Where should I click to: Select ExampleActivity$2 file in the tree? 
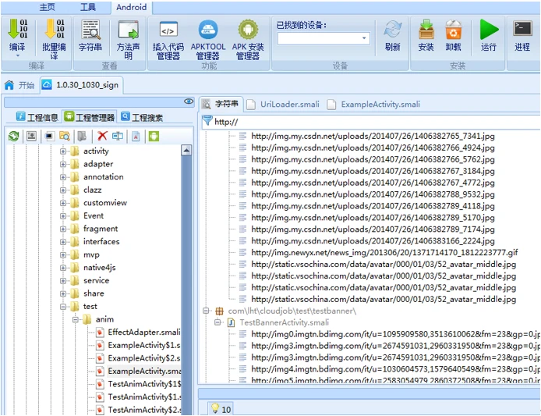[x=144, y=358]
